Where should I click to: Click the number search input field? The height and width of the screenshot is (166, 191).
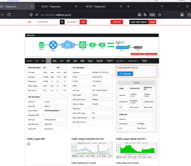(47, 22)
